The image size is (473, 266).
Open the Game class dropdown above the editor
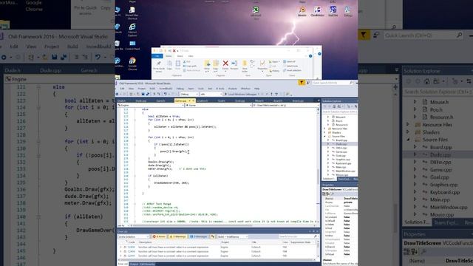[x=219, y=105]
